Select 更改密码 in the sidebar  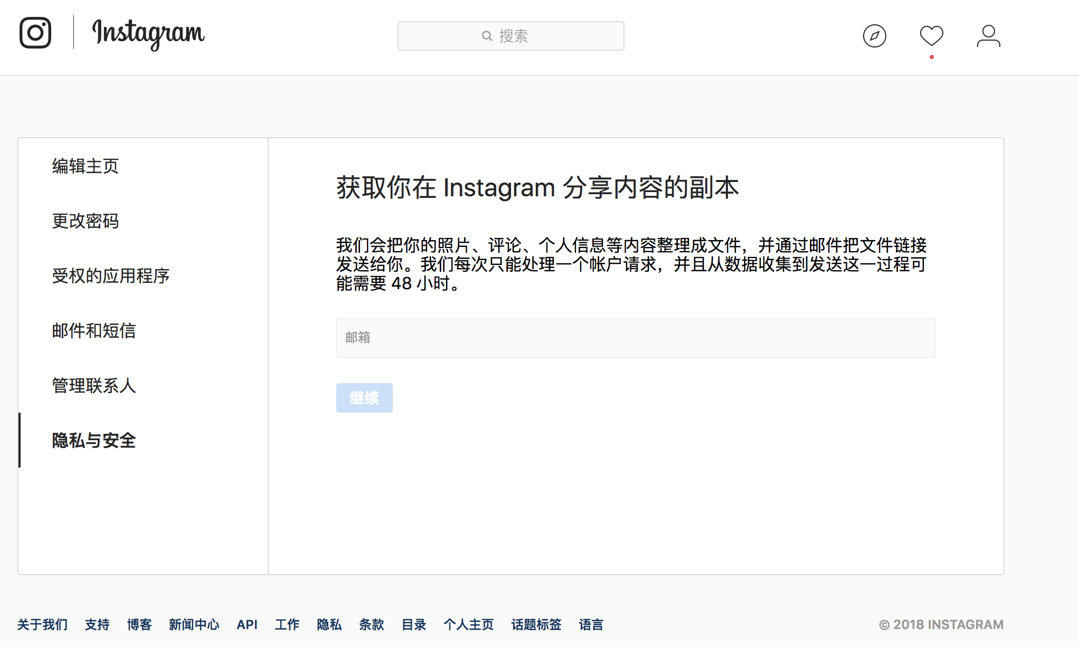pos(86,221)
